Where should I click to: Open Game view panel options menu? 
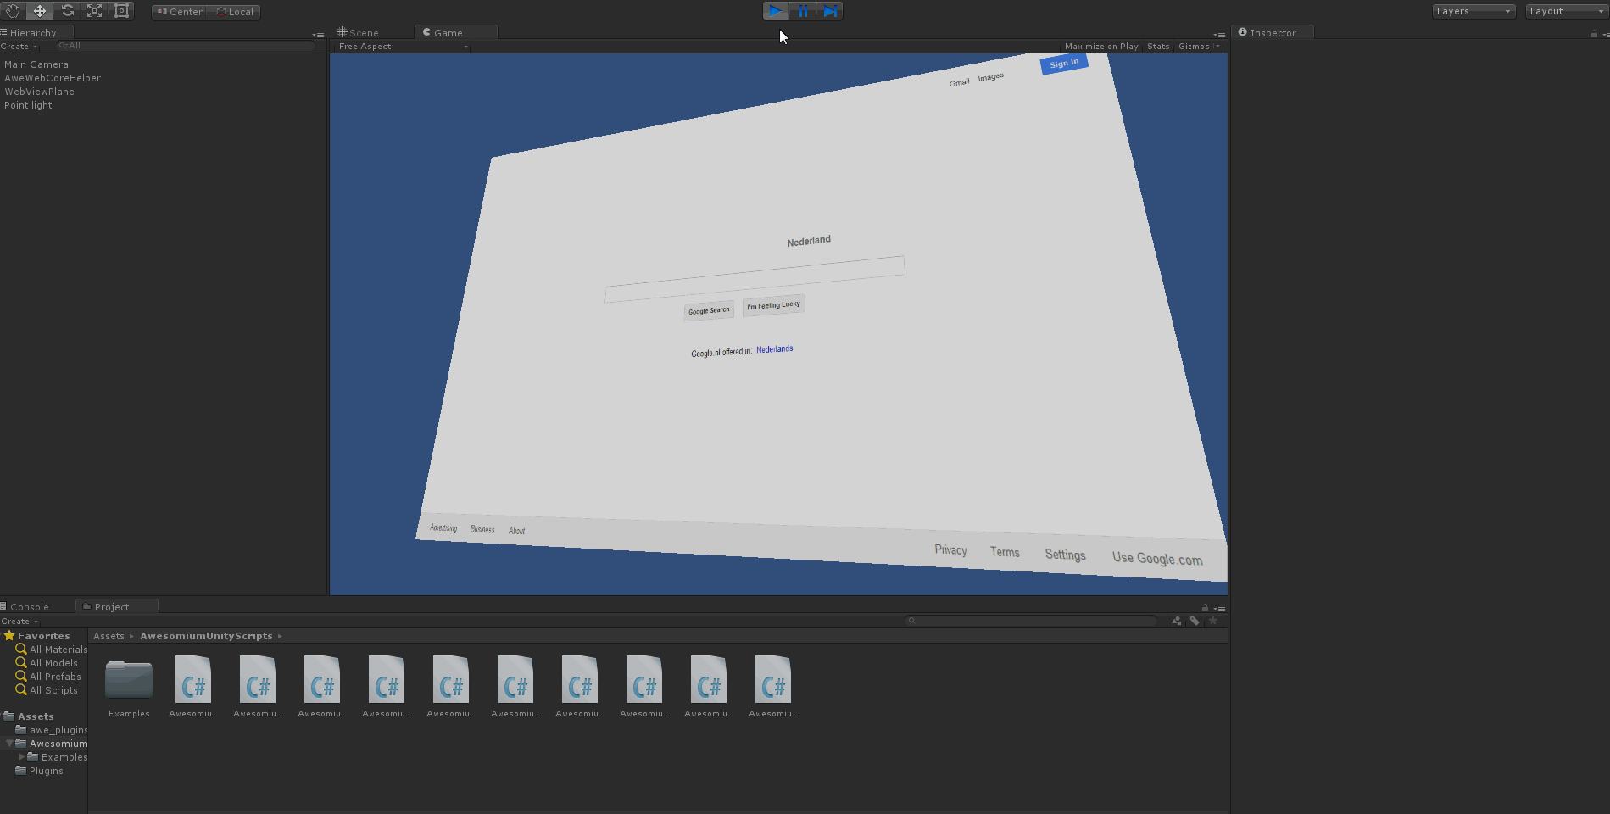(1219, 35)
